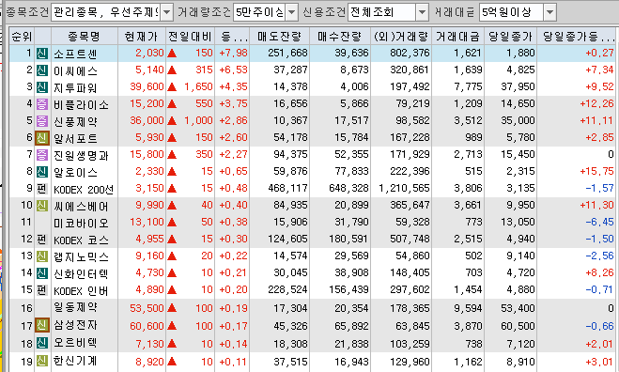619x372 pixels.
Task: Open the 종목조건 dropdown arrow
Action: tap(167, 12)
